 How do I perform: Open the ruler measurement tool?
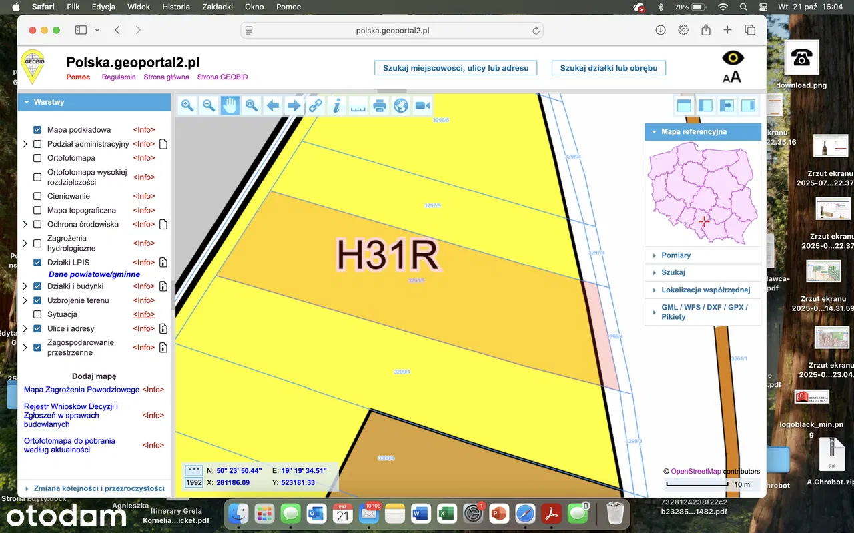click(x=358, y=105)
